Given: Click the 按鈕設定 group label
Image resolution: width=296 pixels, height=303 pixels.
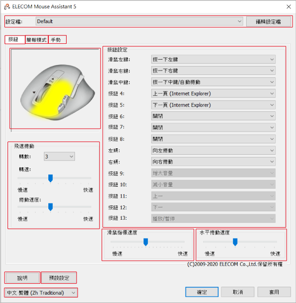Looking at the screenshot, I should 117,50.
